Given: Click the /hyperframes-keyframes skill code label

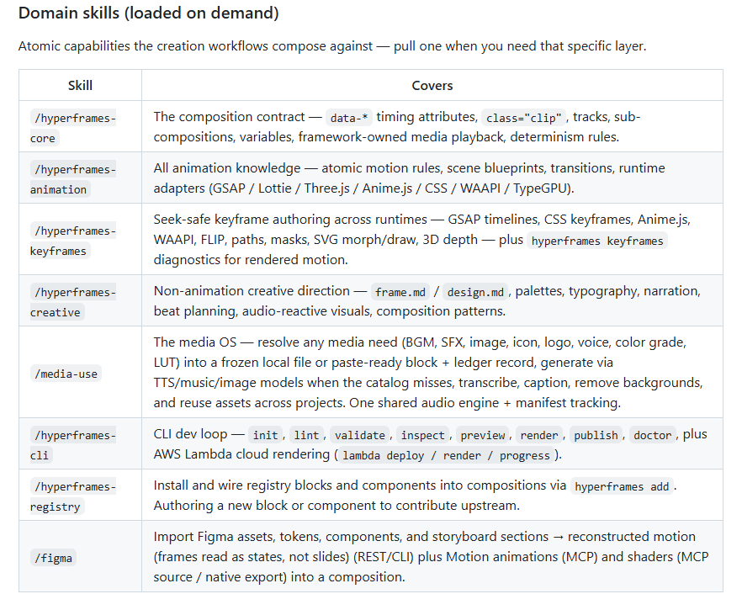Looking at the screenshot, I should coord(73,241).
